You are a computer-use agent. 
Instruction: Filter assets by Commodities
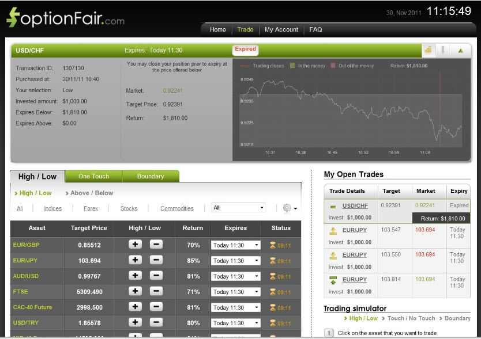(177, 208)
